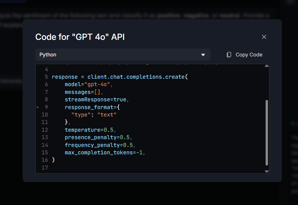
Task: Click the scroll down arrow in code editor
Action: (267, 171)
